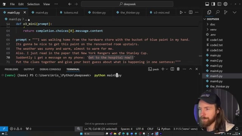Open terminal more actions ellipsis
Viewport: 242px width, 136px height.
[x=185, y=69]
